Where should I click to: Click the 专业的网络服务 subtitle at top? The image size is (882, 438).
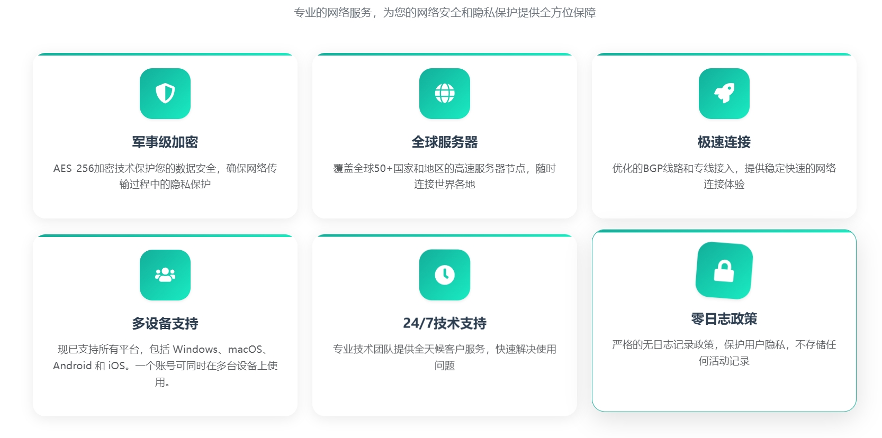coord(445,13)
